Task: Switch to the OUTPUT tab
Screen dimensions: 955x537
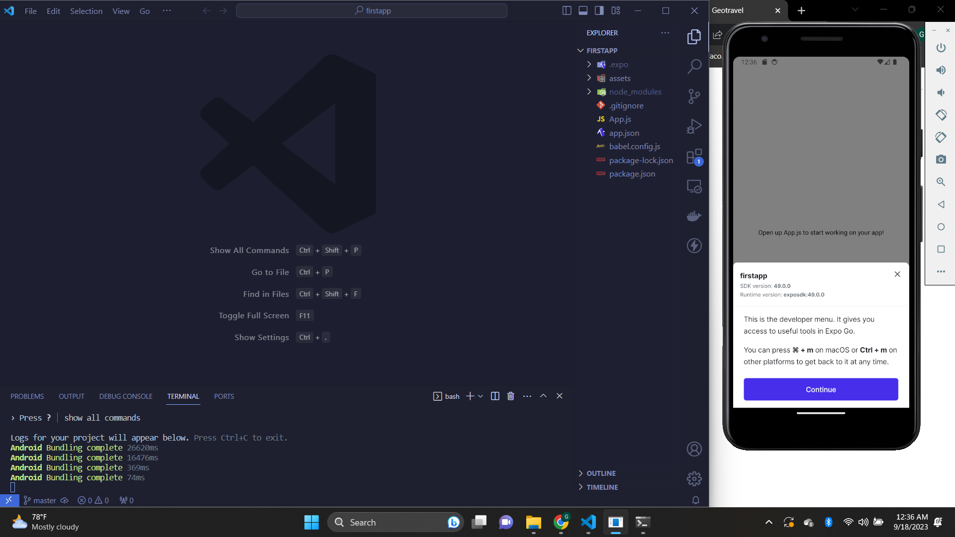Action: tap(72, 396)
